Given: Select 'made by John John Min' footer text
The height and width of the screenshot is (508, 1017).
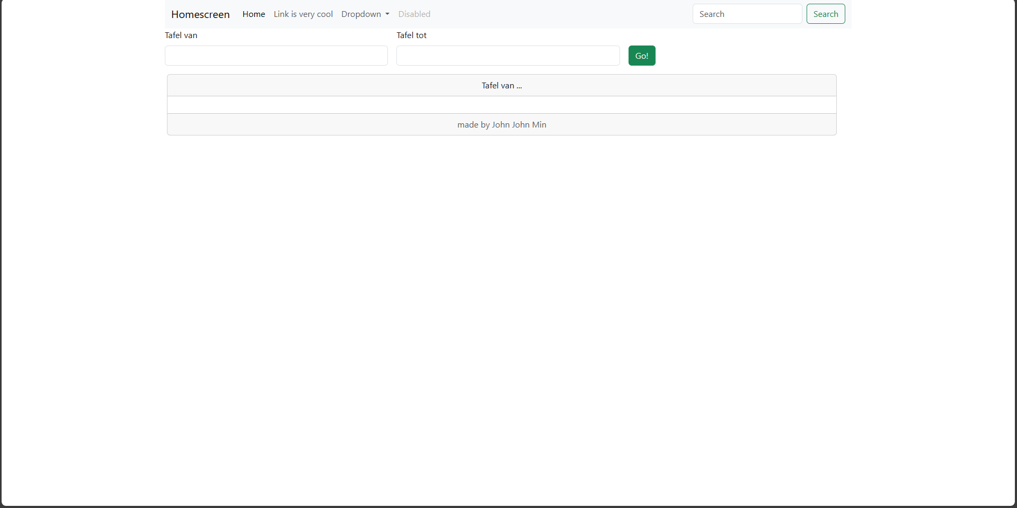Looking at the screenshot, I should click(x=502, y=125).
